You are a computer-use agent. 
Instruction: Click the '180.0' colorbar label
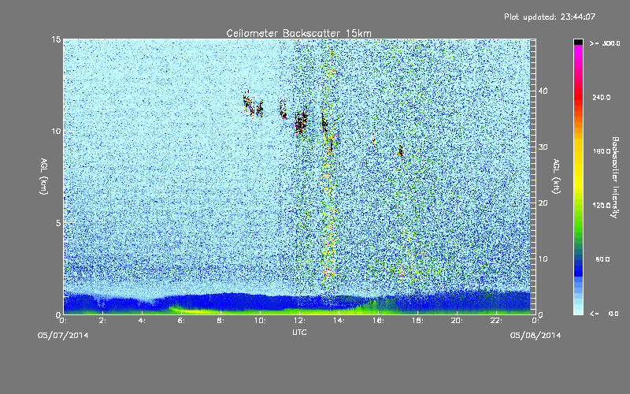pos(601,151)
